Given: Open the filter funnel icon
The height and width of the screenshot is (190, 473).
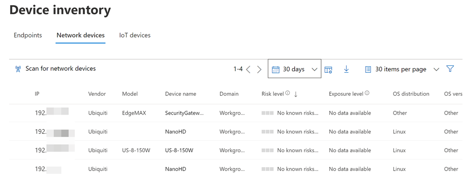Looking at the screenshot, I should coord(450,69).
